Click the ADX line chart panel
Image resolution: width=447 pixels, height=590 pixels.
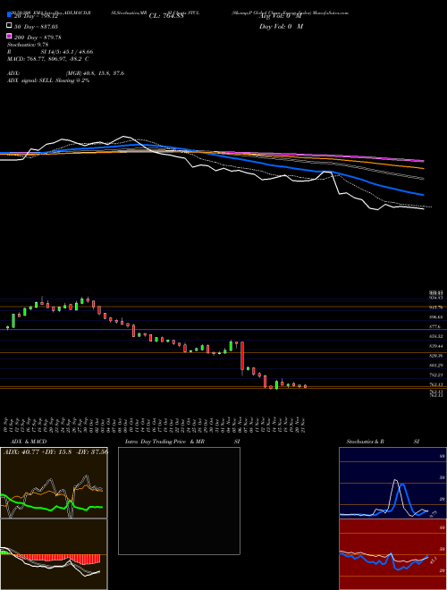coord(54,483)
